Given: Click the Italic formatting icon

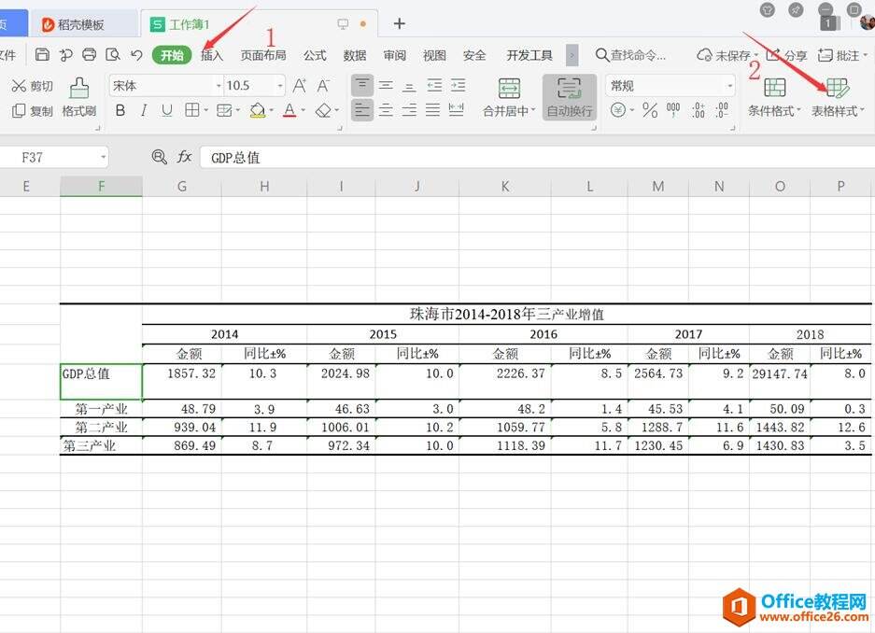Looking at the screenshot, I should coord(144,110).
